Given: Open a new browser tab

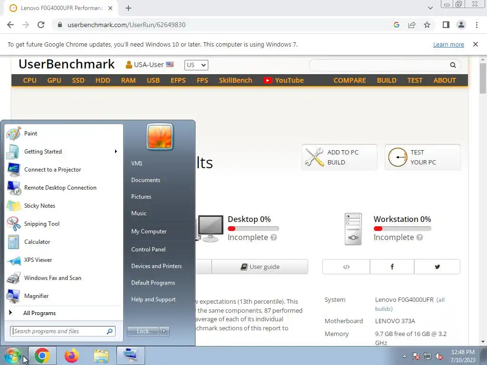Looking at the screenshot, I should pyautogui.click(x=128, y=8).
